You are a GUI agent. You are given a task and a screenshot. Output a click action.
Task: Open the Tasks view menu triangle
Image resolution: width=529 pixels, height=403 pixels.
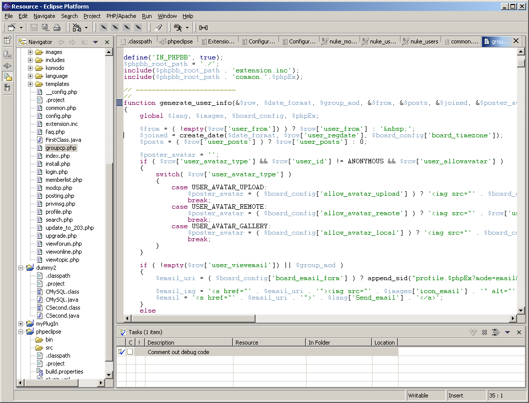(x=507, y=332)
